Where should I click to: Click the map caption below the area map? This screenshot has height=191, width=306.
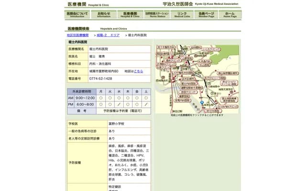point(197,115)
